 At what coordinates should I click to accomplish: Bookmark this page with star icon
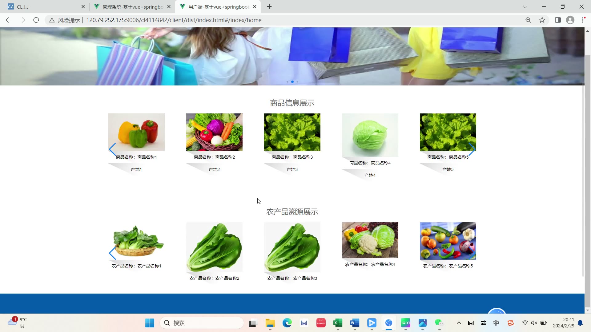[542, 20]
